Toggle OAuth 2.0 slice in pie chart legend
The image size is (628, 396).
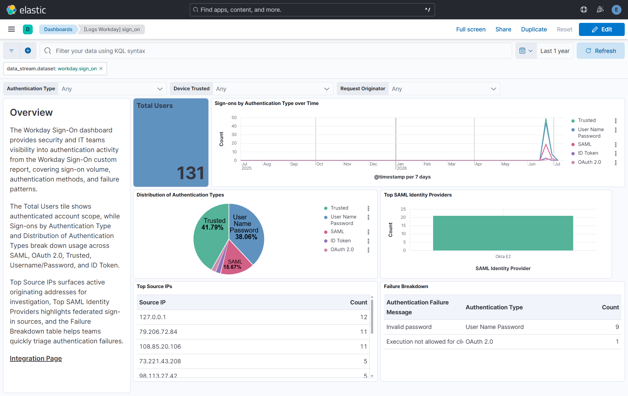[342, 250]
